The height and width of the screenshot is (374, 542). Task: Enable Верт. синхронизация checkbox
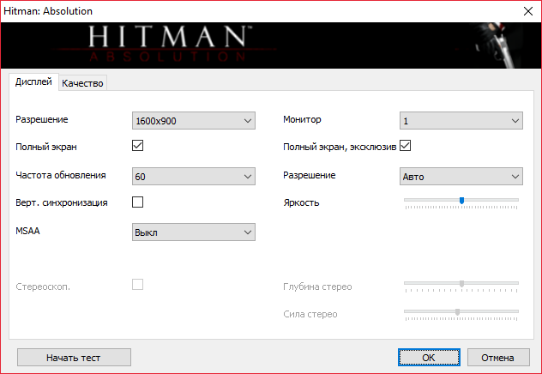click(x=137, y=202)
